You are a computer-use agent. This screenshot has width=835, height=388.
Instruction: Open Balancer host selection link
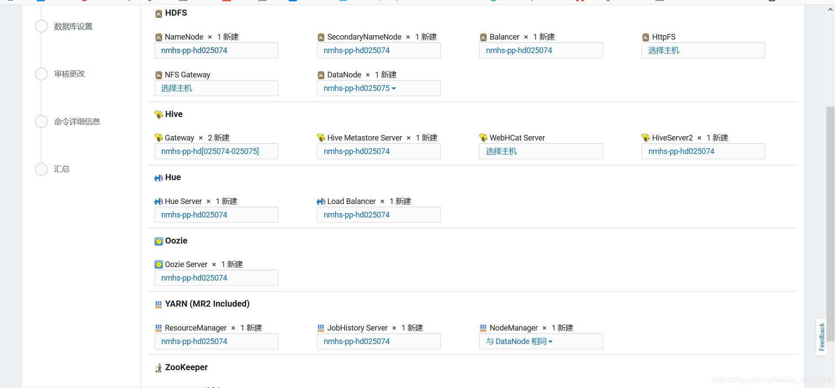coord(519,50)
